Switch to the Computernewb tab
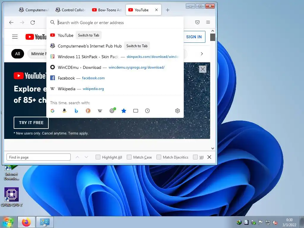This screenshot has width=304, height=228. (34, 10)
